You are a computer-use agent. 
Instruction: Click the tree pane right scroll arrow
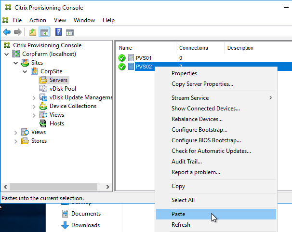(x=107, y=187)
